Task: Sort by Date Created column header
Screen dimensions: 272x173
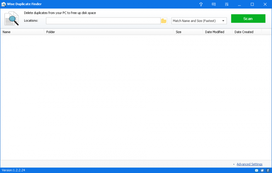Action: 247,32
